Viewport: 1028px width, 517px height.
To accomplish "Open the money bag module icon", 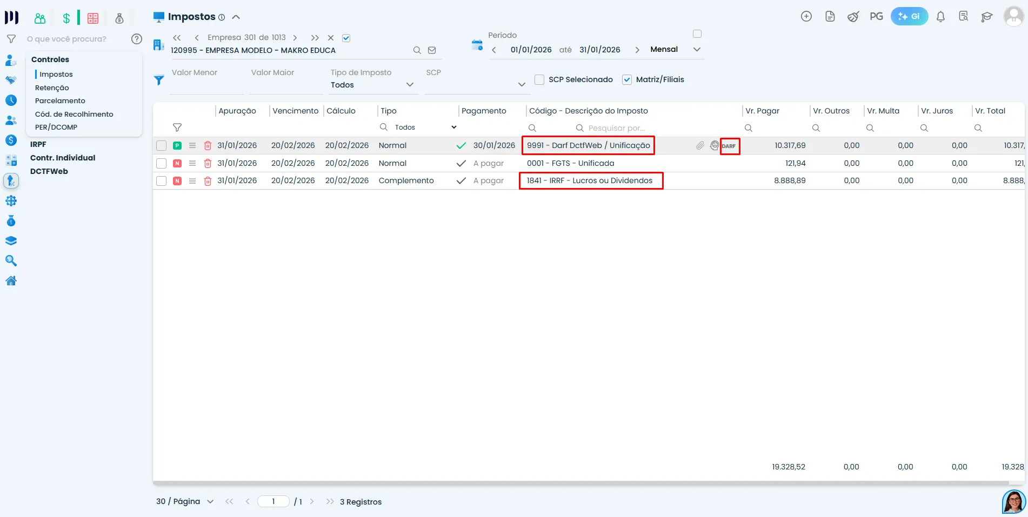I will 119,18.
